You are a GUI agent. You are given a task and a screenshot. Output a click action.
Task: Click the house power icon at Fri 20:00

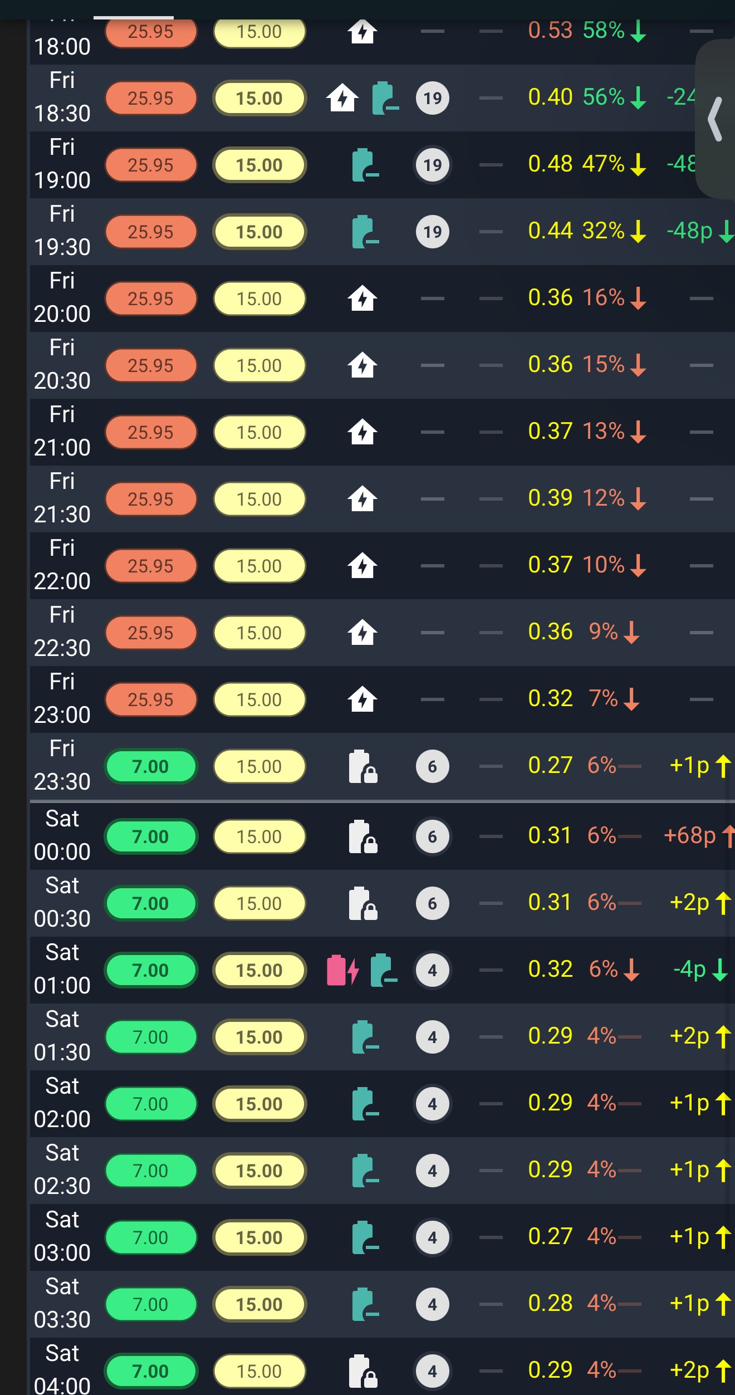(x=362, y=298)
